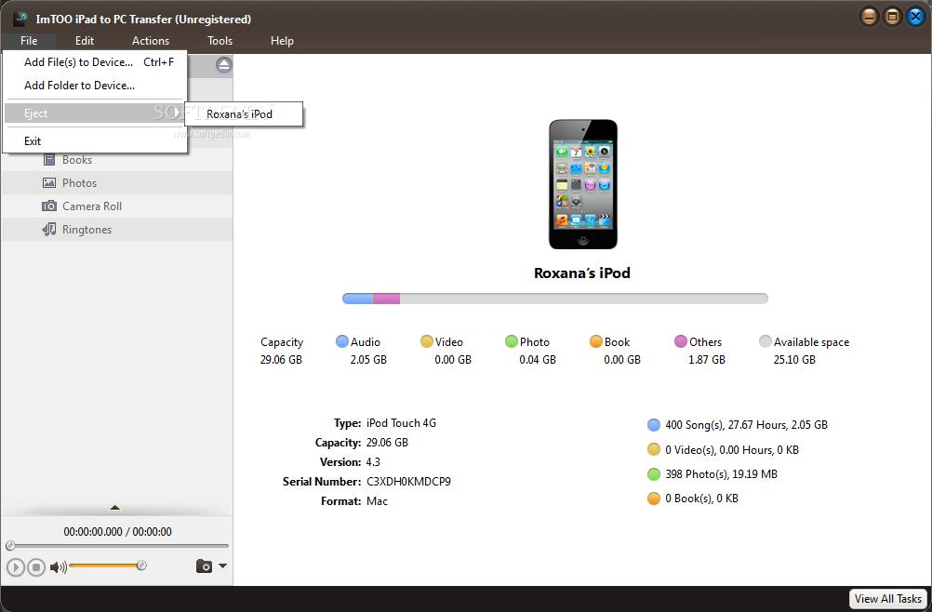This screenshot has height=612, width=932.
Task: Choose Exit from File menu
Action: click(x=95, y=141)
